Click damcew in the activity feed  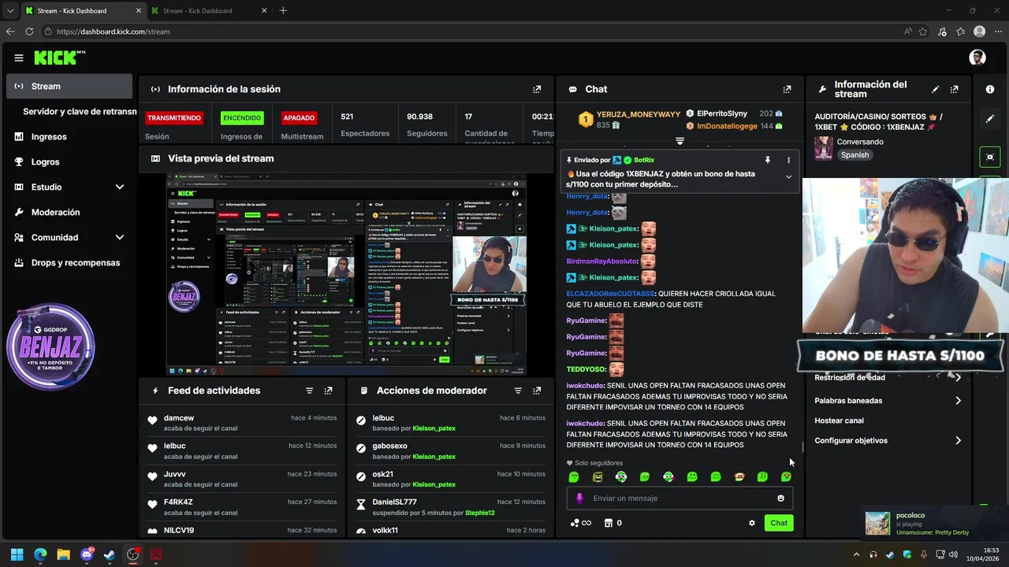click(179, 418)
